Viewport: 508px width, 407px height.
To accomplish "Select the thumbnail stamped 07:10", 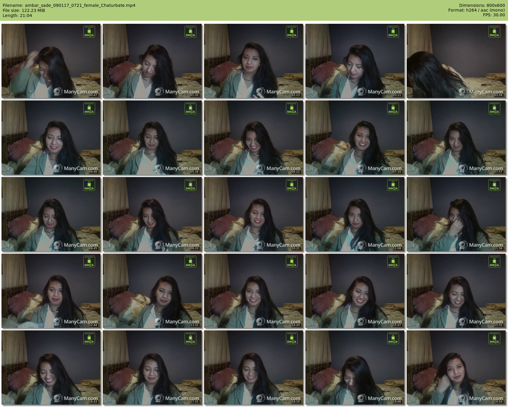I will tap(355, 138).
